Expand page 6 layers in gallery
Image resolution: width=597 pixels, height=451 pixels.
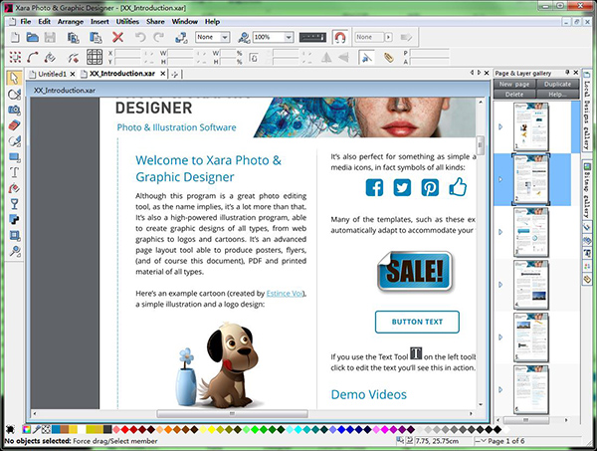coord(500,389)
